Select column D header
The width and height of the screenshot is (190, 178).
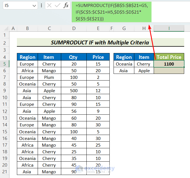[74, 28]
